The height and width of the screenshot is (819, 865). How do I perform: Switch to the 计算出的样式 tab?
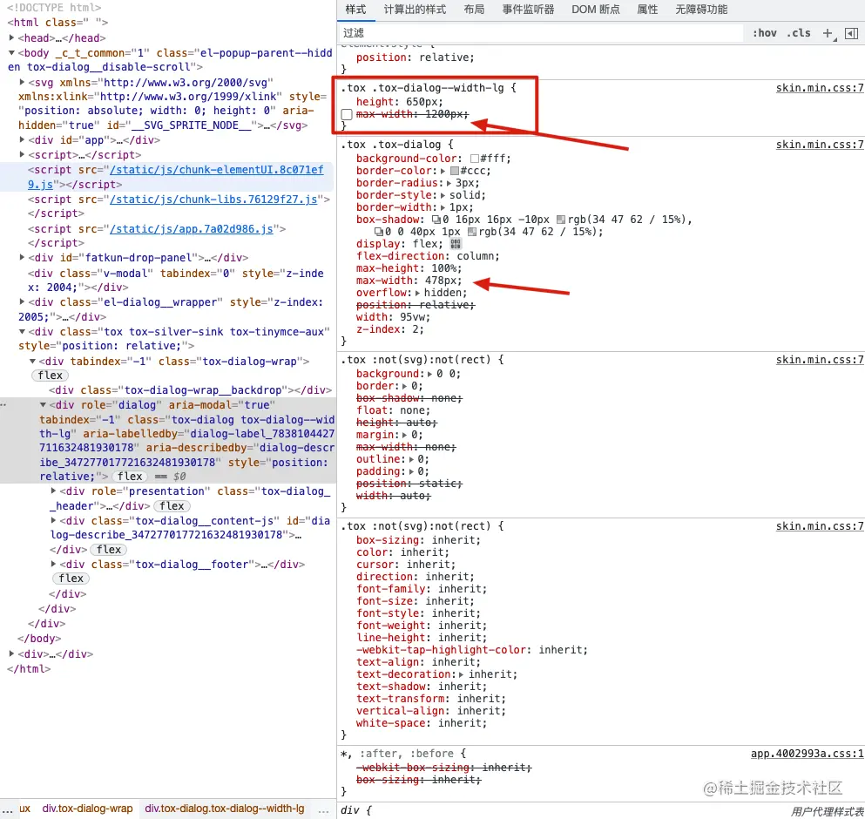tap(415, 10)
